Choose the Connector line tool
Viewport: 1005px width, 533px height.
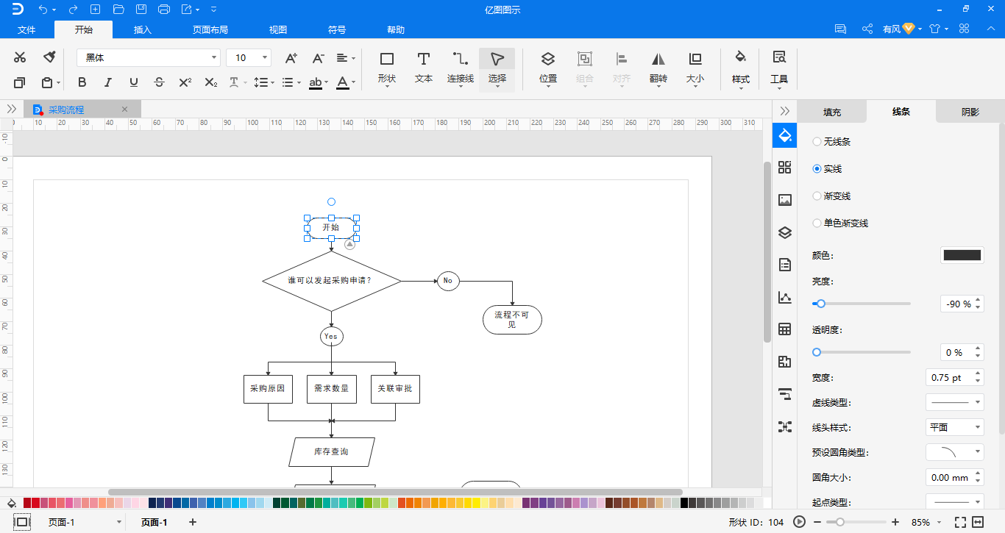pos(461,68)
